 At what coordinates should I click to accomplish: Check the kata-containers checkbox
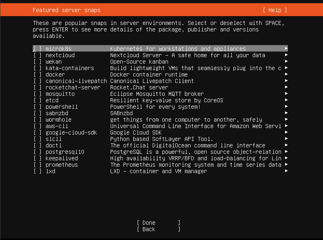click(38, 68)
